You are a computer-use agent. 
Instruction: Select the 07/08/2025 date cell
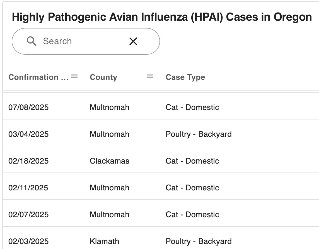click(28, 107)
